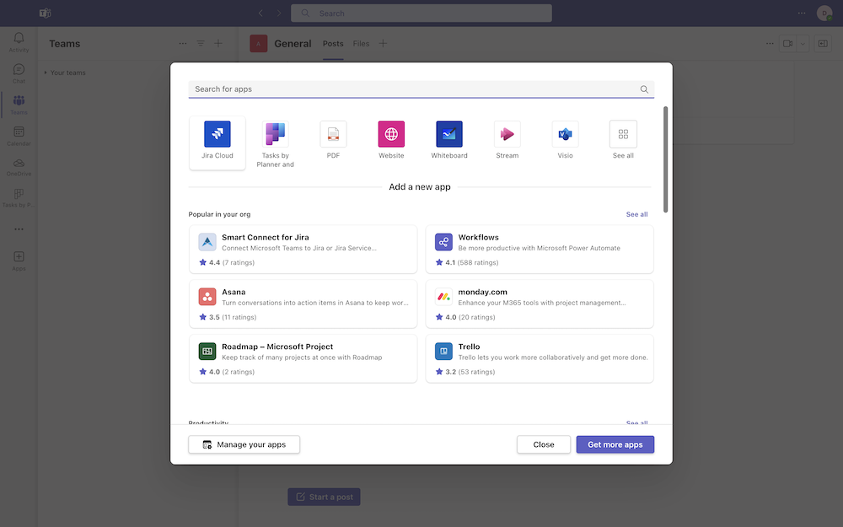Click the Teams top search box
This screenshot has height=527, width=843.
[421, 13]
